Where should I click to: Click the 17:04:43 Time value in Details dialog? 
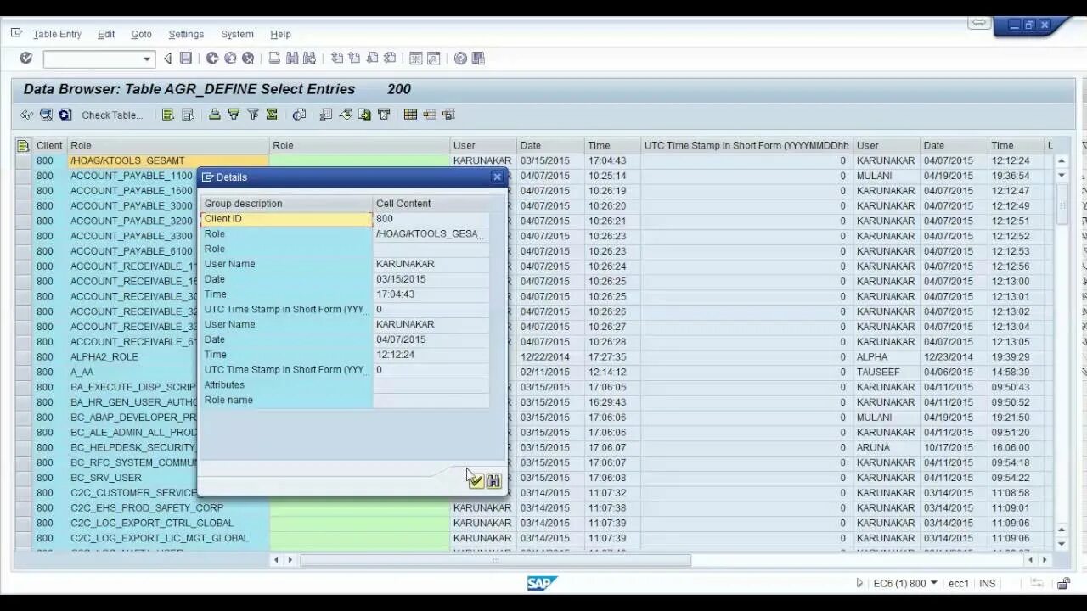pos(431,294)
